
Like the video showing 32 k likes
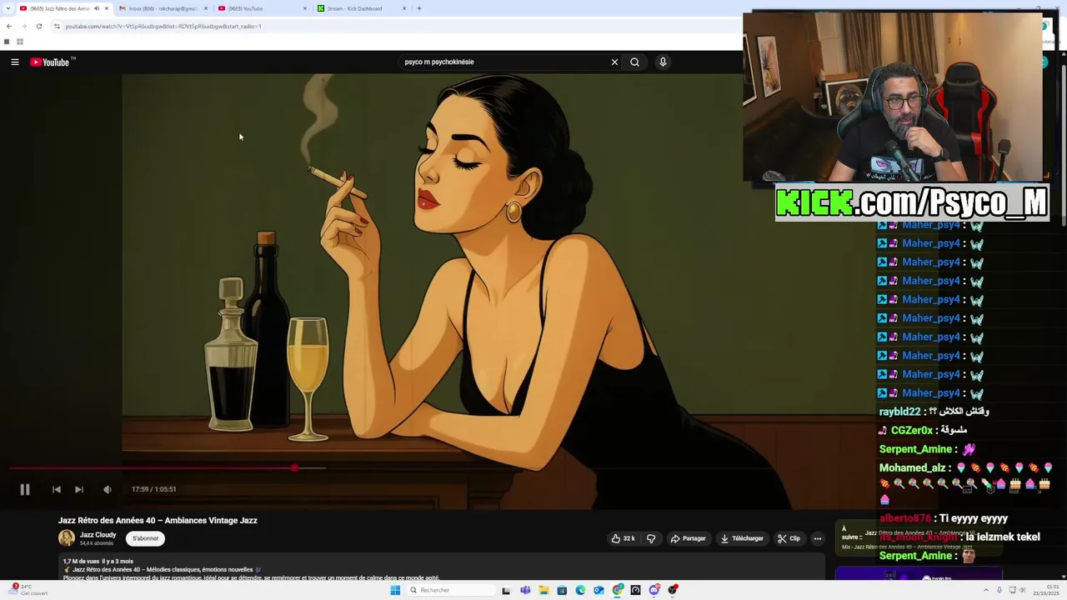pos(624,538)
